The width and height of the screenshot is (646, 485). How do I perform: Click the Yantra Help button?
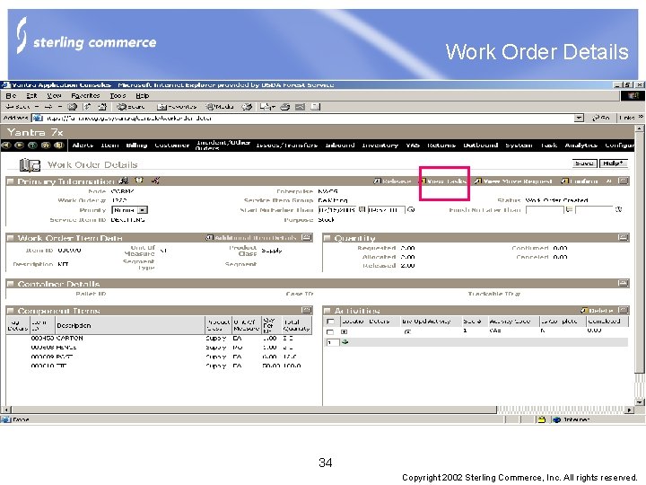pyautogui.click(x=614, y=163)
